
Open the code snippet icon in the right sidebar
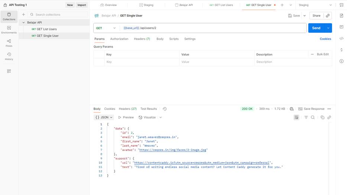pos(341,39)
